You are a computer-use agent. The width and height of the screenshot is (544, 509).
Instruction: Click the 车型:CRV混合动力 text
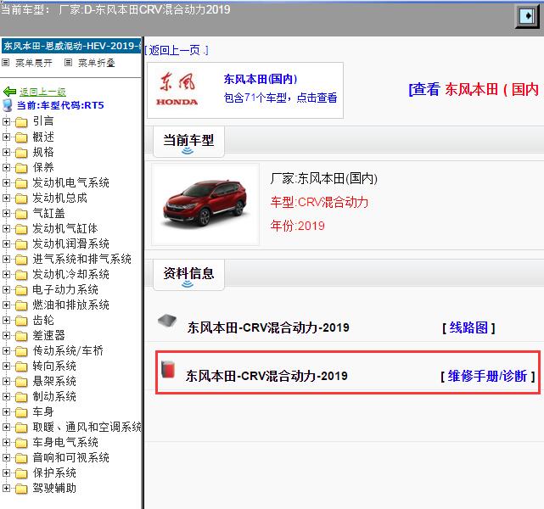[x=319, y=202]
